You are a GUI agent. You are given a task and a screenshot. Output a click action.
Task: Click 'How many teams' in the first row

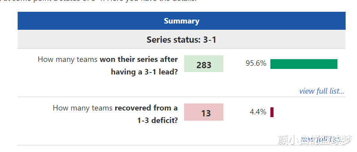68,60
